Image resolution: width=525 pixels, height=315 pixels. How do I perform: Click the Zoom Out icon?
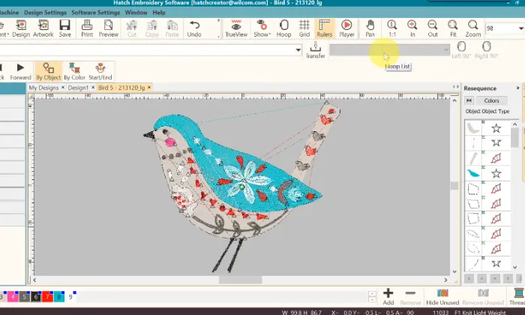[433, 28]
